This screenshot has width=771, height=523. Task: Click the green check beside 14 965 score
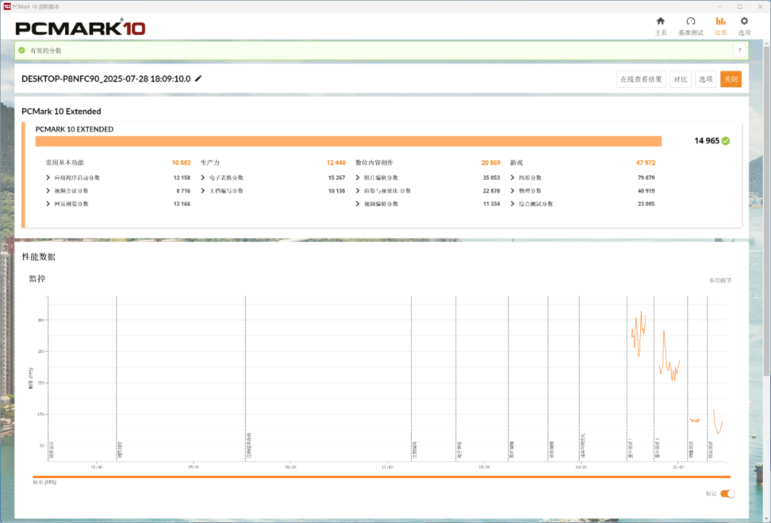click(x=726, y=141)
